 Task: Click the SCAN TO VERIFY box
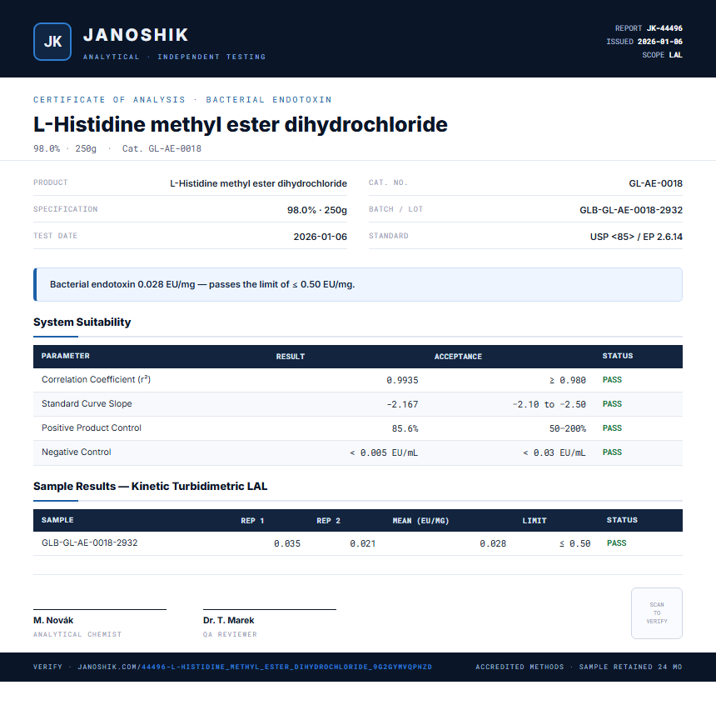click(657, 613)
